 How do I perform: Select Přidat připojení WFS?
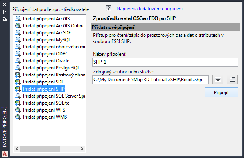pyautogui.click(x=44, y=110)
